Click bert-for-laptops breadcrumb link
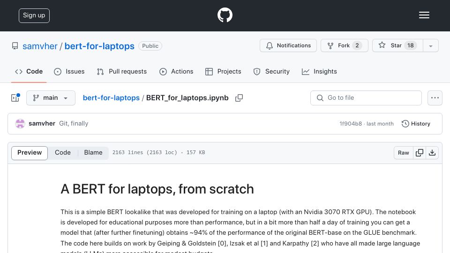Screen dimensions: 450x253 pyautogui.click(x=111, y=98)
